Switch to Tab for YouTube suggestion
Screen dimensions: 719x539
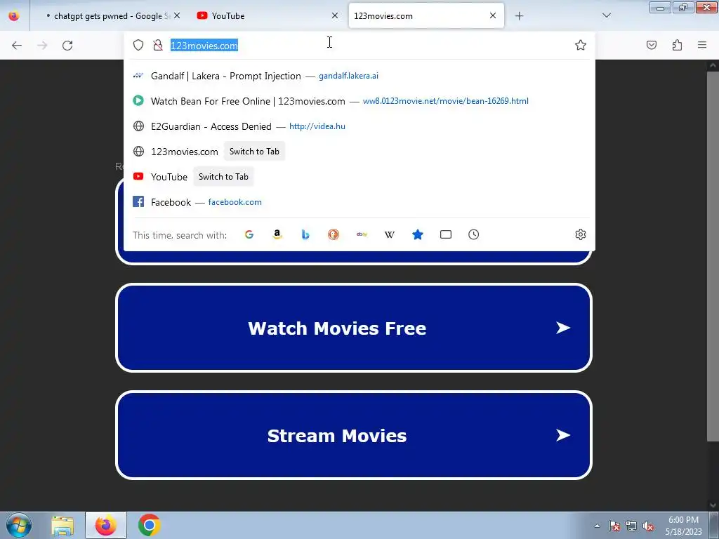coord(223,177)
